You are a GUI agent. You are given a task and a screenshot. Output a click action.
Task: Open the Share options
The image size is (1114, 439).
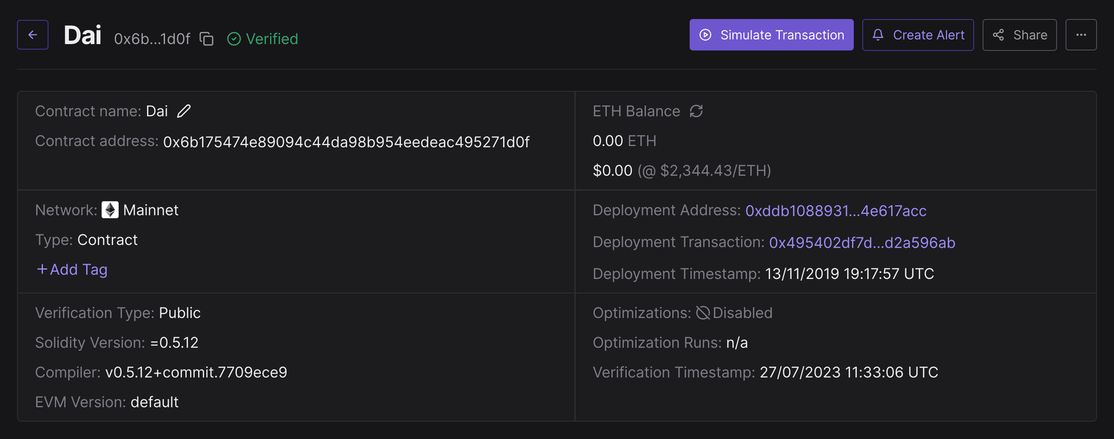(x=1019, y=35)
